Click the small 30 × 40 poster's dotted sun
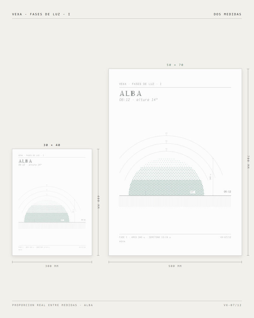The height and width of the screenshot is (318, 254). [x=47, y=211]
